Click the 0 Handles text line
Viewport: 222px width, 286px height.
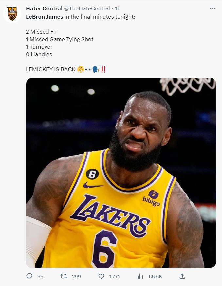tap(39, 54)
